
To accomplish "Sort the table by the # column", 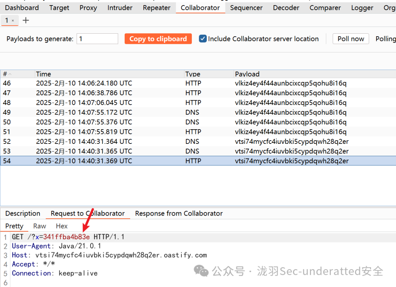I will 17,74.
